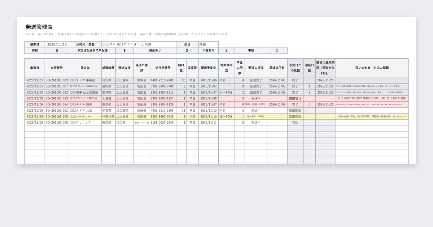Select the 基準日 value cell 2026/11/10

(x=57, y=44)
